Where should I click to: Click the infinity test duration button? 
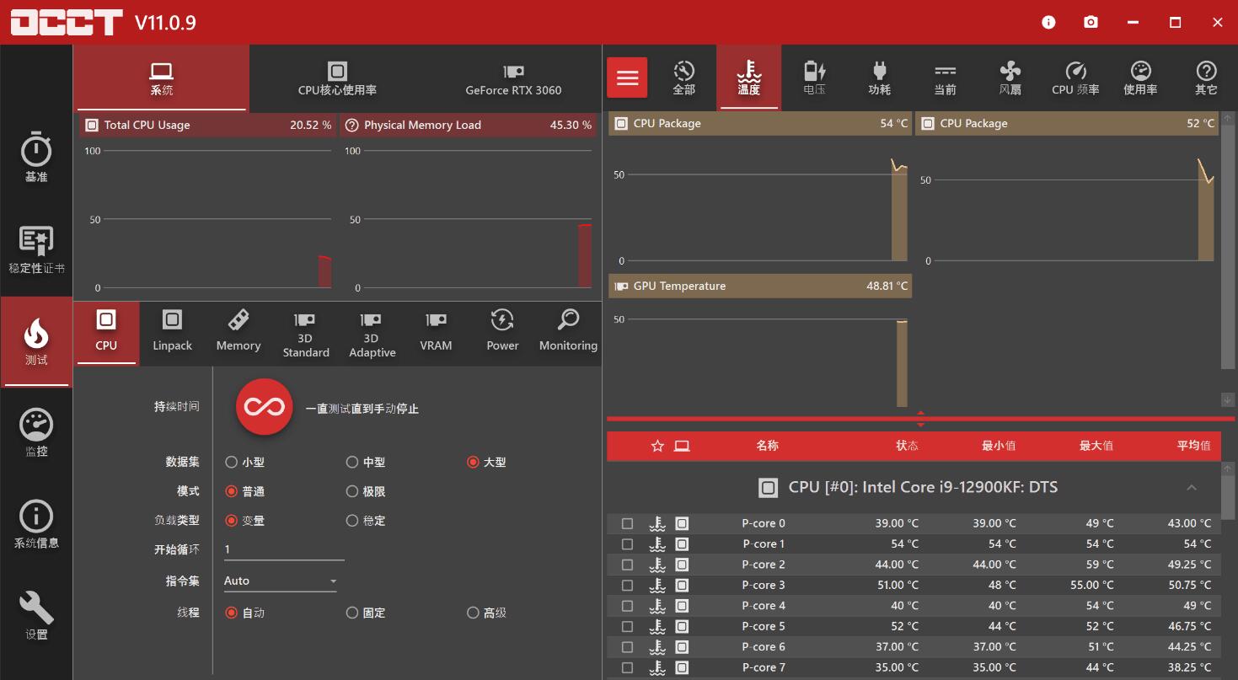point(264,407)
